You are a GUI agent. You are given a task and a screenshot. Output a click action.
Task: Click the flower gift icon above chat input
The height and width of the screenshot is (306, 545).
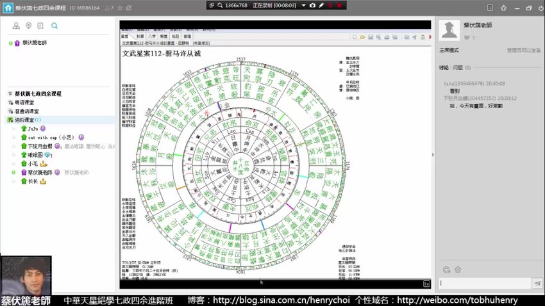pos(458,270)
